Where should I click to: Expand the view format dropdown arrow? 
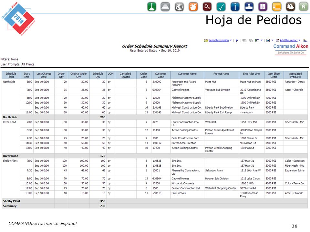[272, 40]
